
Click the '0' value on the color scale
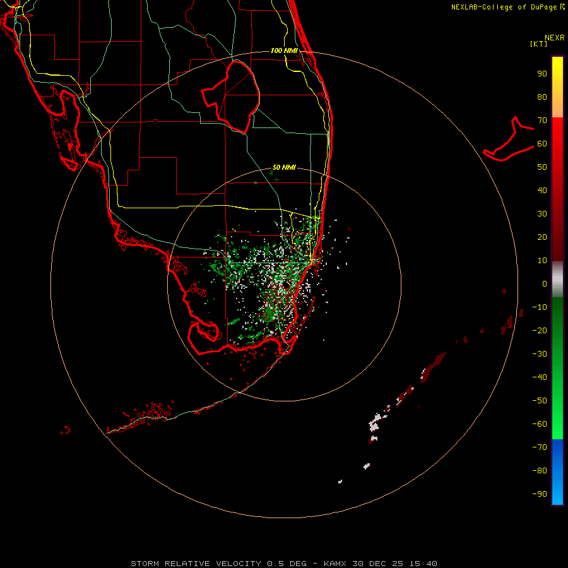point(545,284)
